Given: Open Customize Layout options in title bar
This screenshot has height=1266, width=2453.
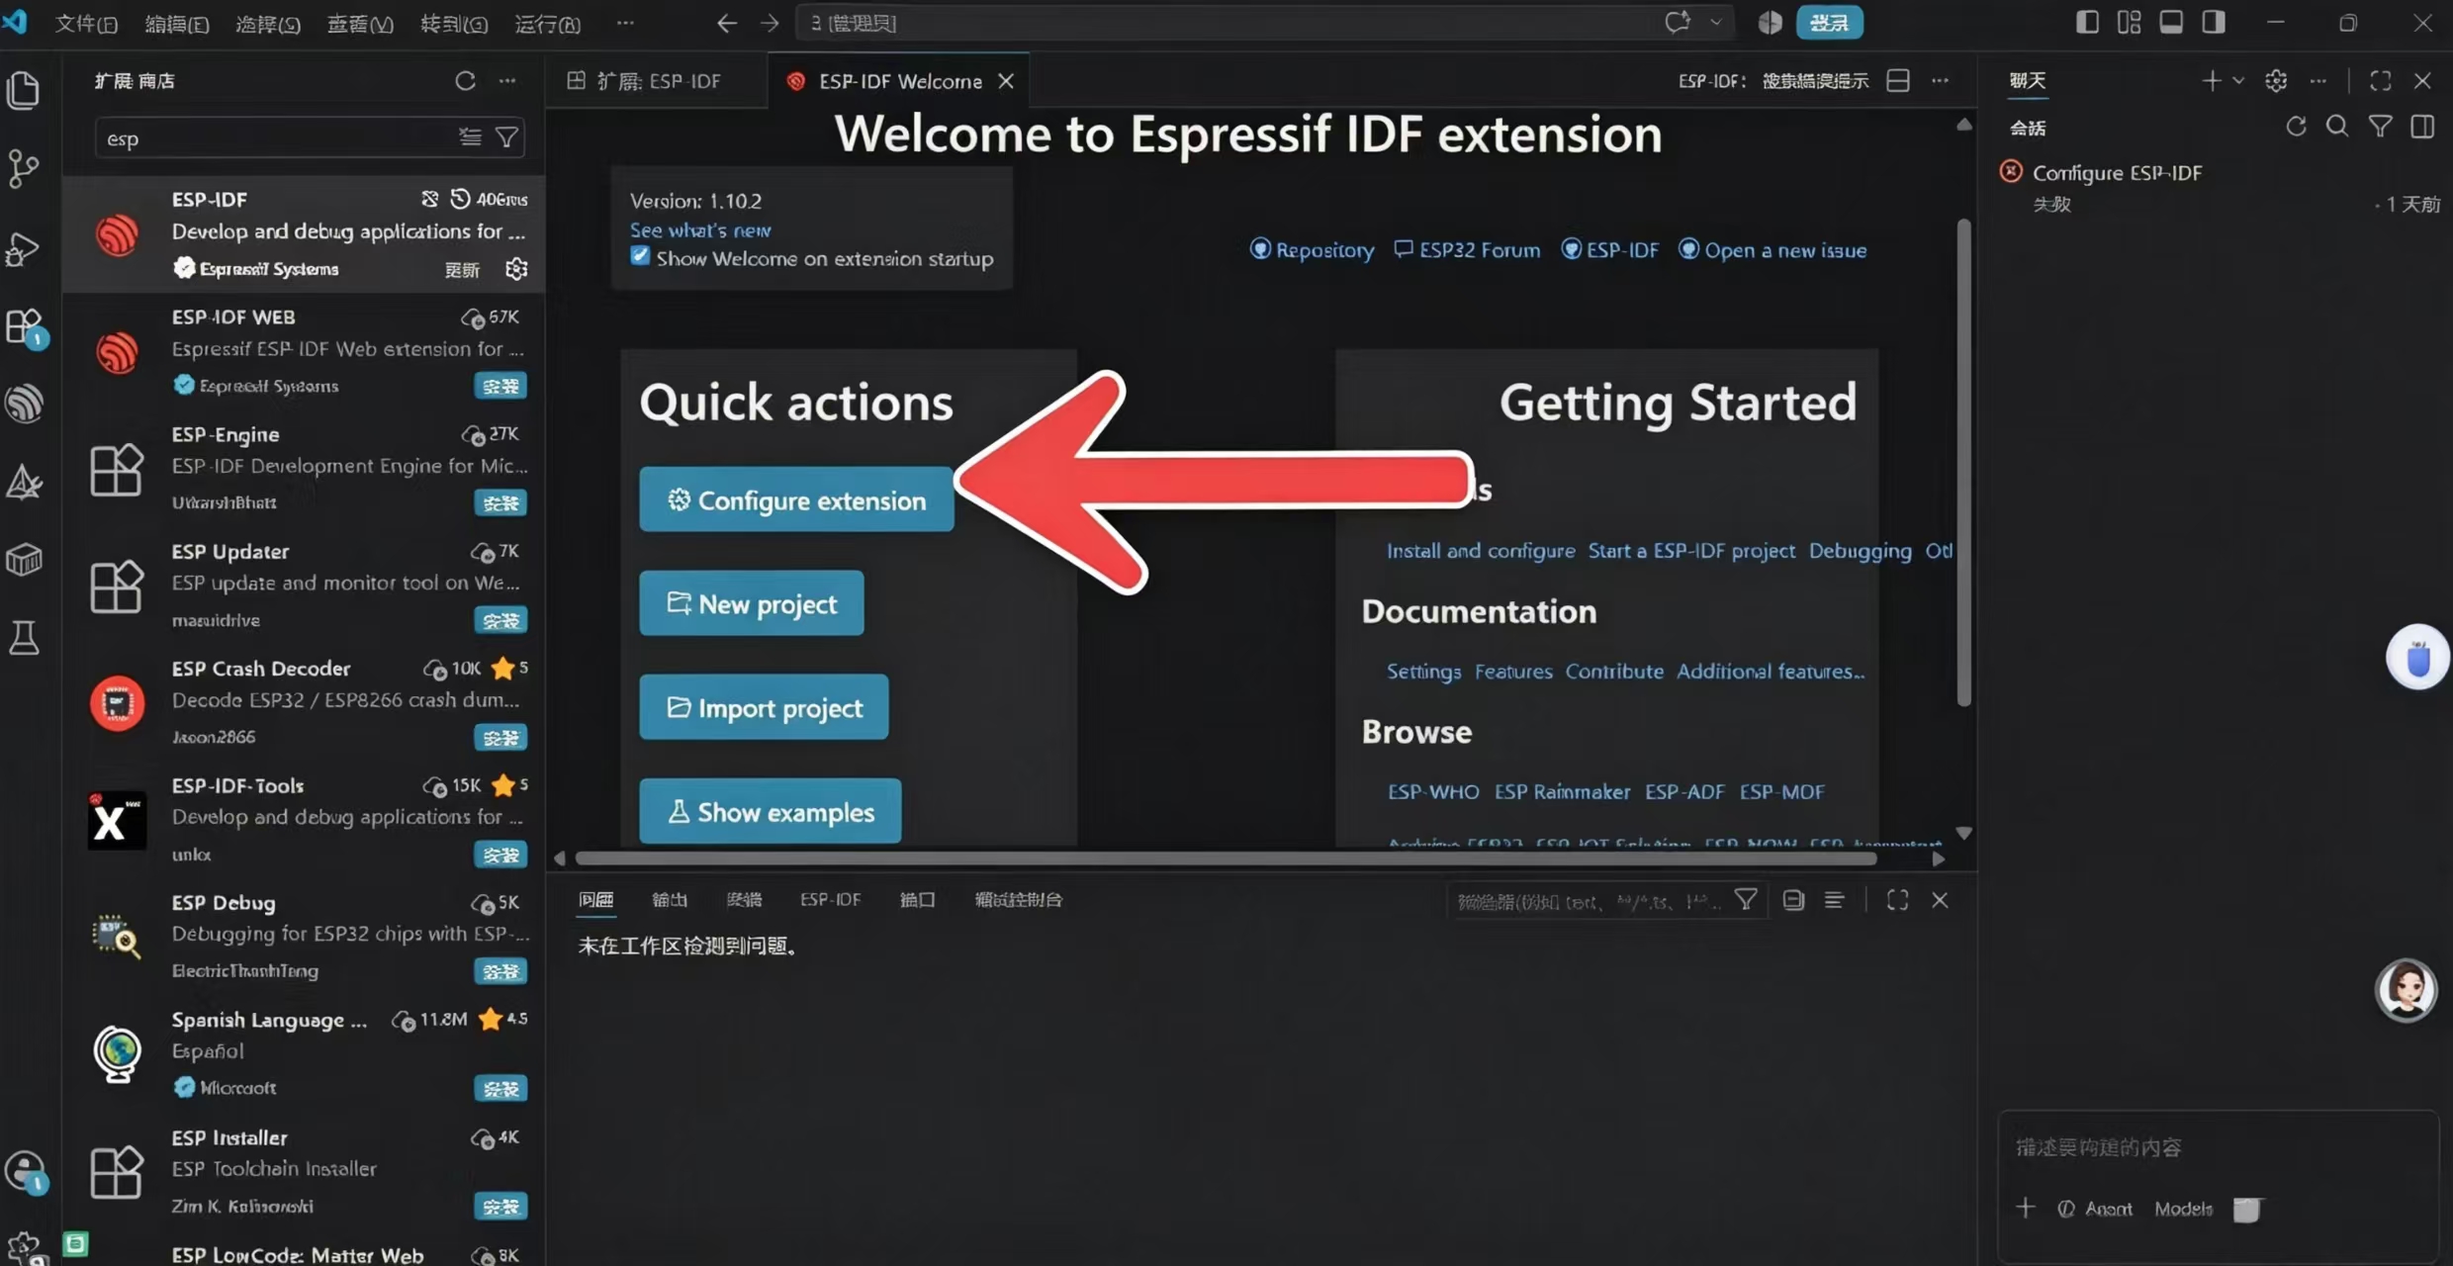Looking at the screenshot, I should click(x=2129, y=23).
